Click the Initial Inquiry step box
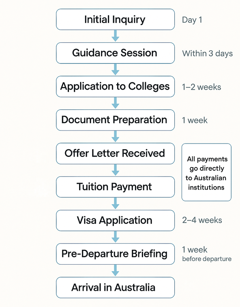Viewport: 240px width, 307px height. pyautogui.click(x=115, y=20)
